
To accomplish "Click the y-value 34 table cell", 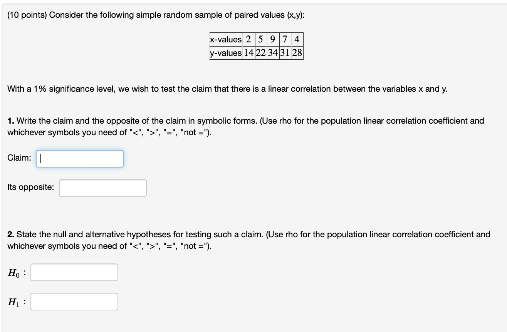I will pyautogui.click(x=274, y=53).
